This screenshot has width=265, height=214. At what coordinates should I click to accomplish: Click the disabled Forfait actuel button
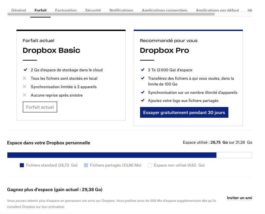pos(40,107)
